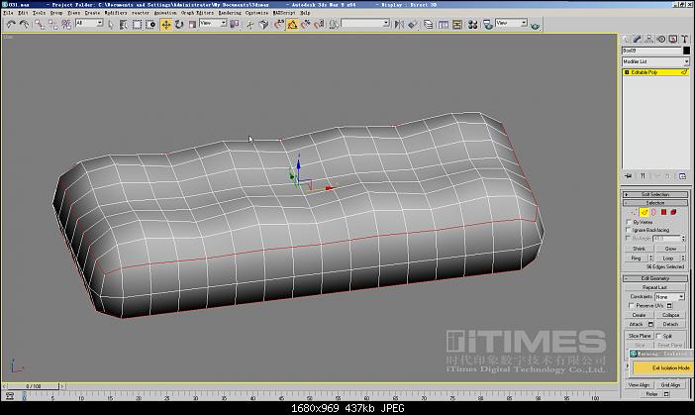
Task: Switch to the Modify panel tab icon
Action: tap(638, 39)
